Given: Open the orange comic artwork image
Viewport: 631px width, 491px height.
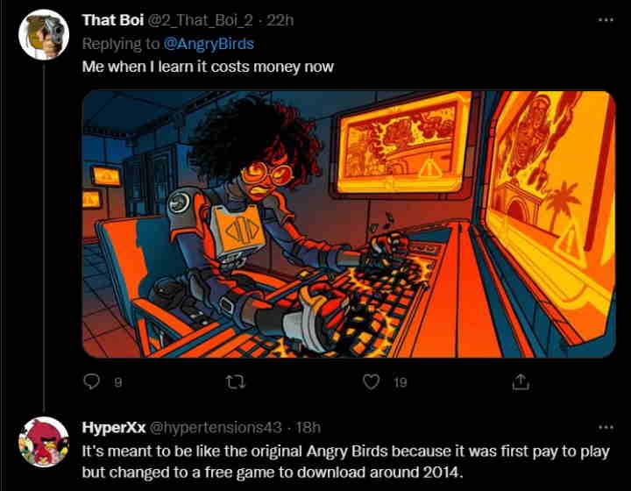Looking at the screenshot, I should pos(349,224).
